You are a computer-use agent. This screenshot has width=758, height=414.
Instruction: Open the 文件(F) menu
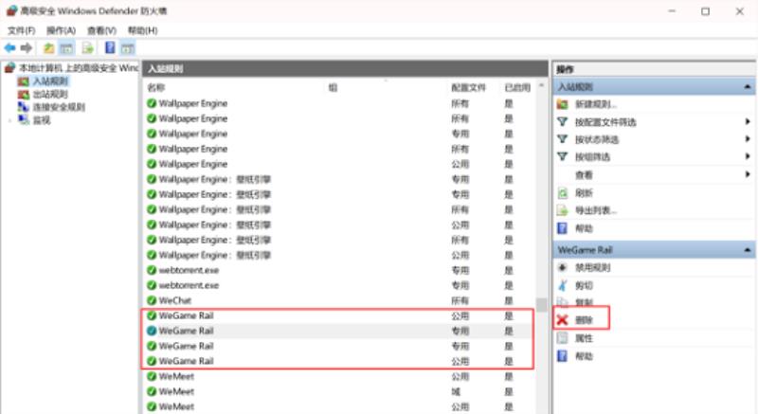(21, 30)
